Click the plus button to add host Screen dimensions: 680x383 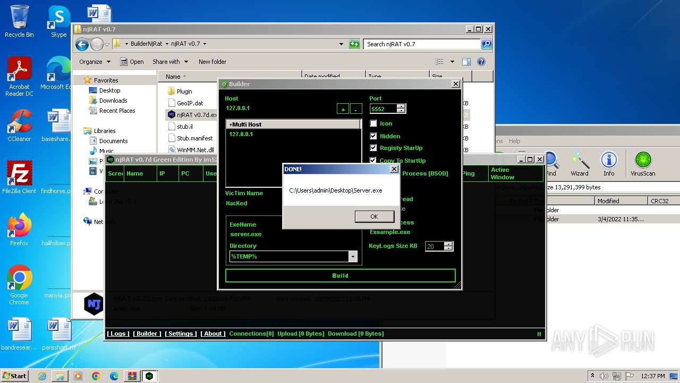[x=343, y=109]
